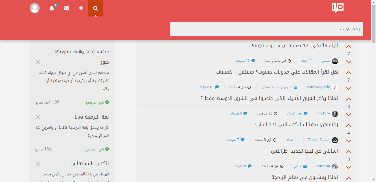Downvote the post اسألني عن ليبيا
376x182 pixels.
(x=348, y=167)
